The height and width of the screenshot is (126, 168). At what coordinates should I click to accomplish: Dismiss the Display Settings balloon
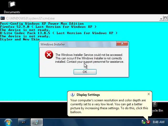click(x=149, y=94)
